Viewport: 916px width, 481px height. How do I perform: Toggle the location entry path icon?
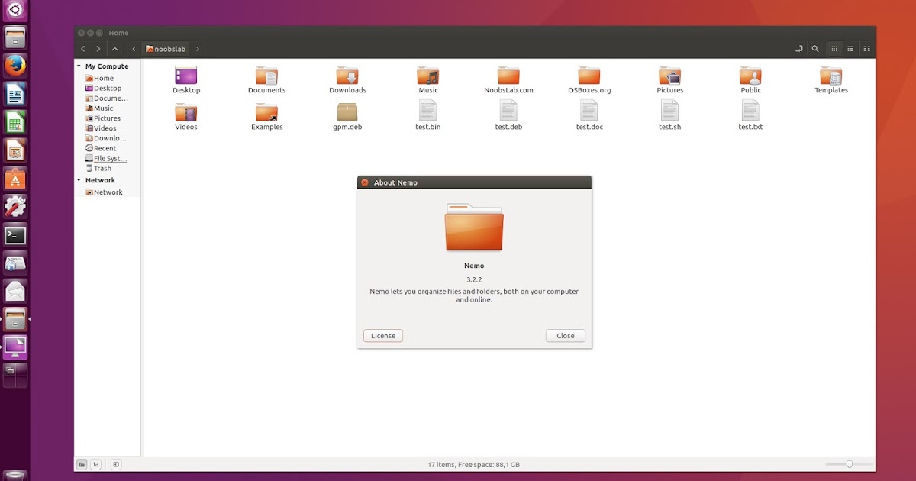798,49
